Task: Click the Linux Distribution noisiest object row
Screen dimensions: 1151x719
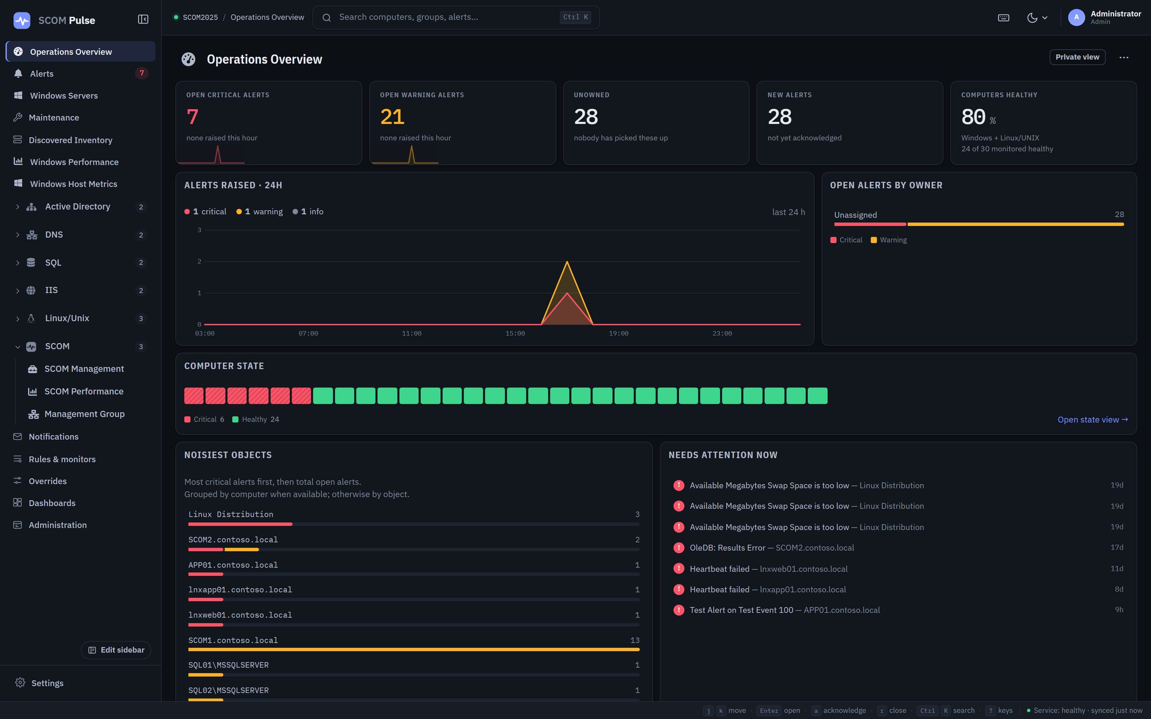Action: (414, 518)
